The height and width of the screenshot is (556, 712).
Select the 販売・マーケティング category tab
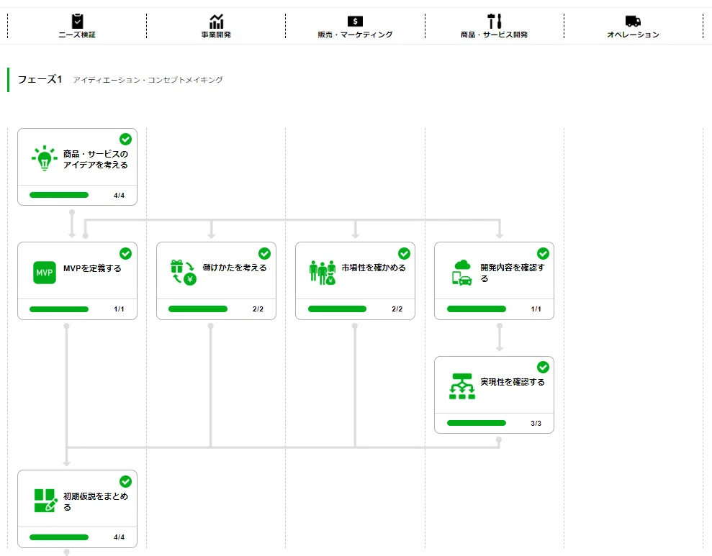coord(355,27)
